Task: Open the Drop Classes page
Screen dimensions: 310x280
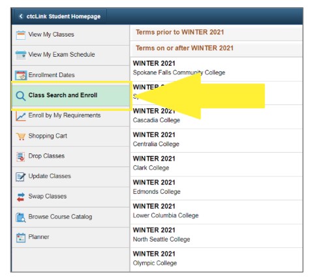Action: pyautogui.click(x=70, y=157)
